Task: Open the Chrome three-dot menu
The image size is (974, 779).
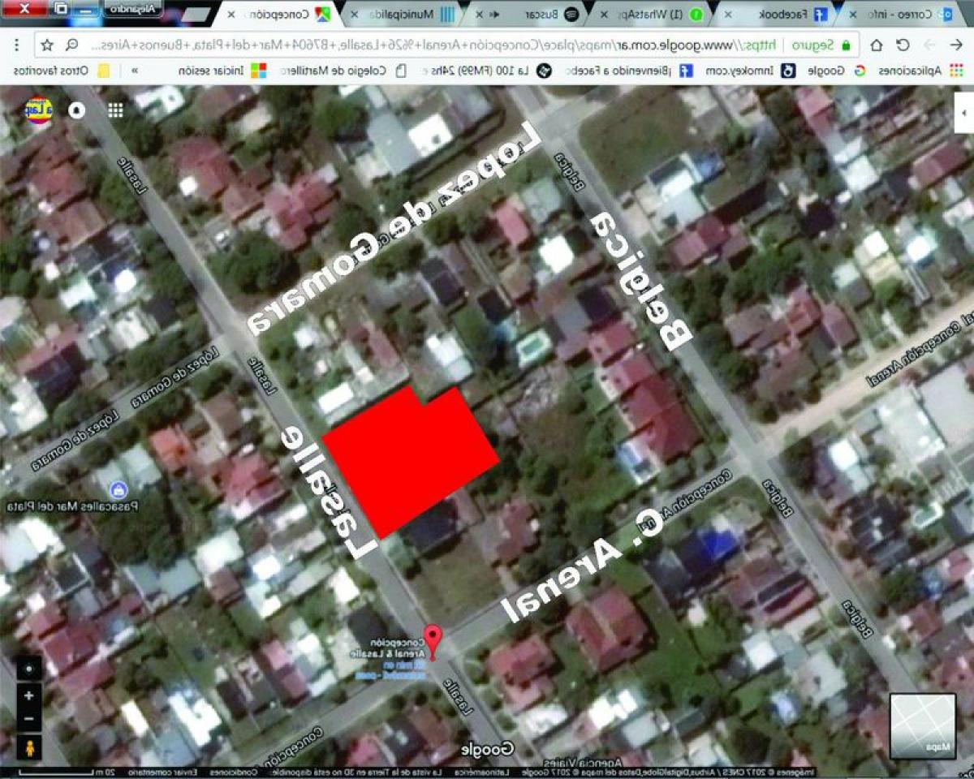Action: coord(15,45)
